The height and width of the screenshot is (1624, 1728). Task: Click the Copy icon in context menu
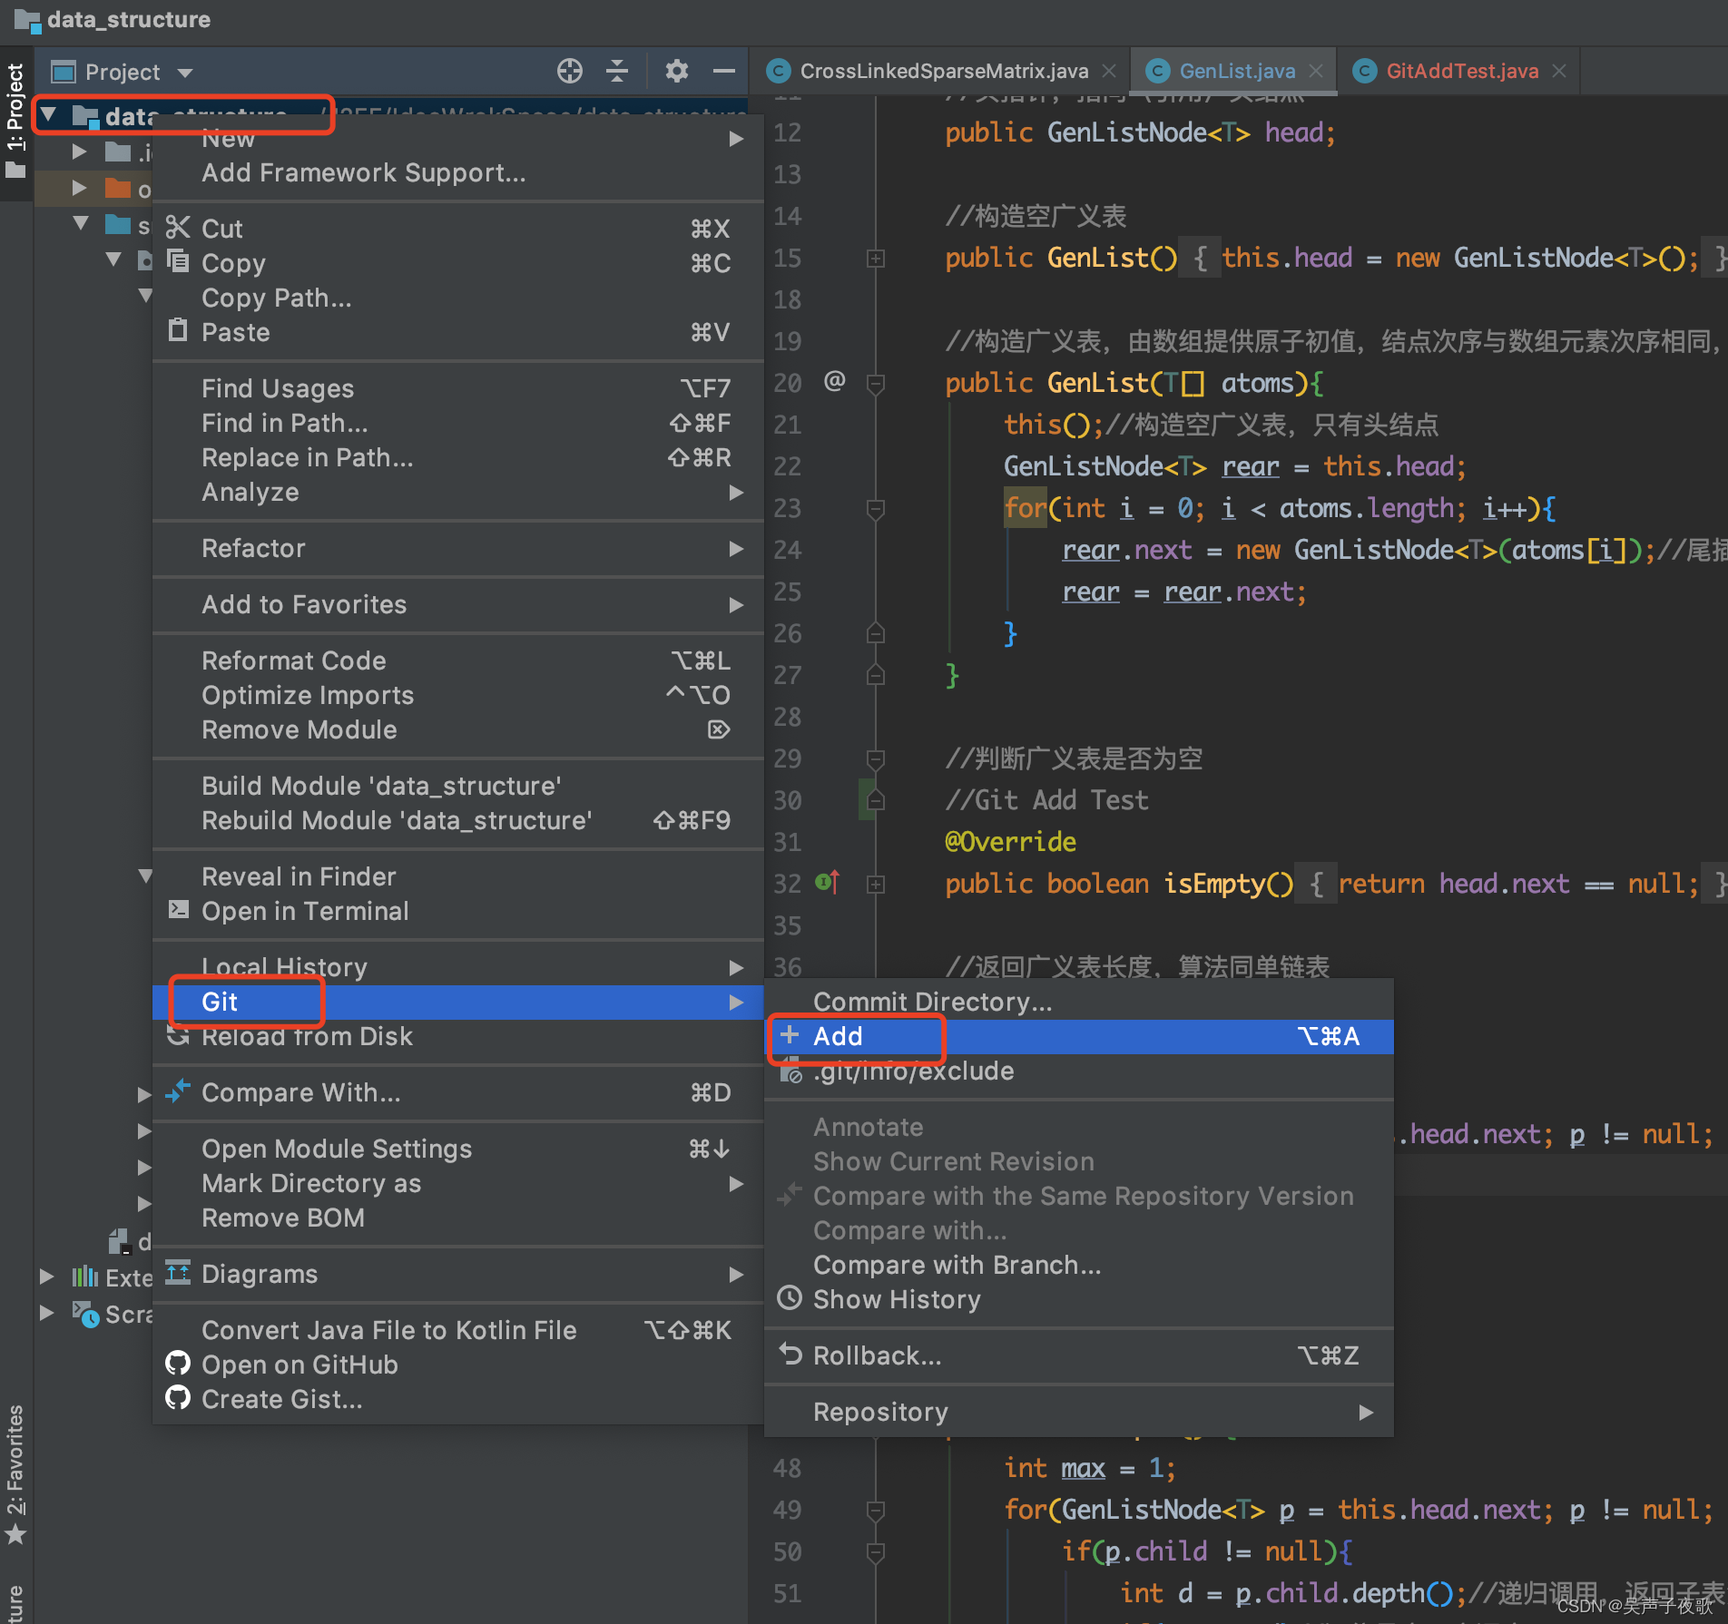point(178,261)
